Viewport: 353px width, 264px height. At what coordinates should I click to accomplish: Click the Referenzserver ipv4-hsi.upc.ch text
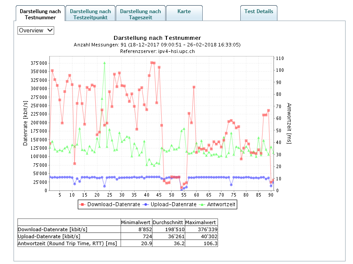(x=157, y=51)
